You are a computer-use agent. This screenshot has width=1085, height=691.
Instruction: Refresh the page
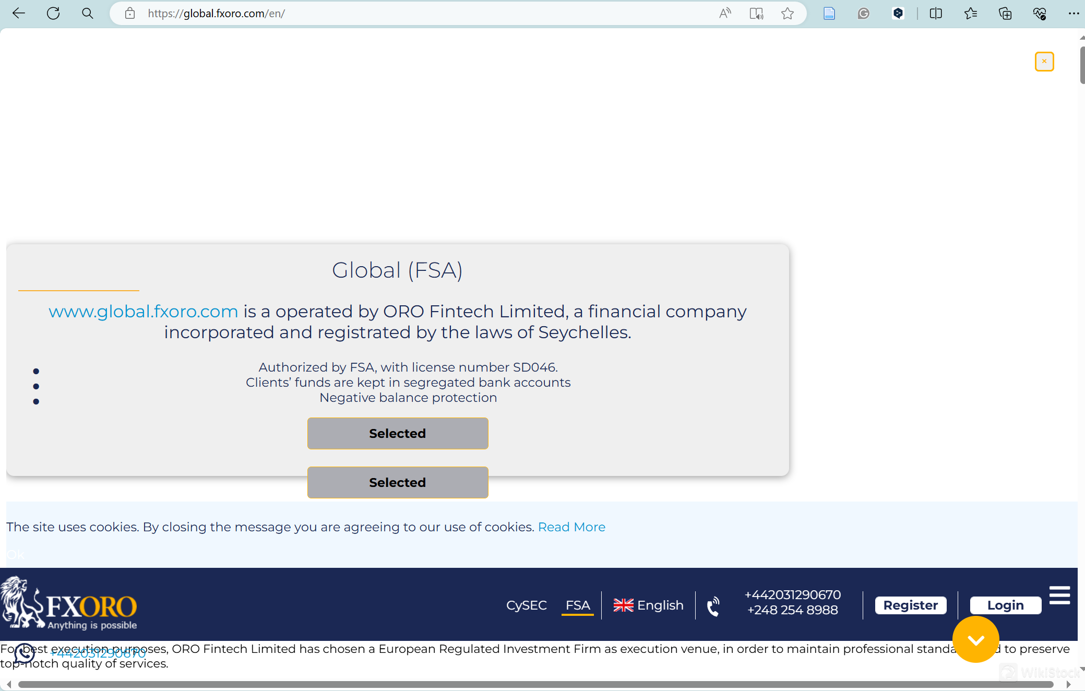53,14
